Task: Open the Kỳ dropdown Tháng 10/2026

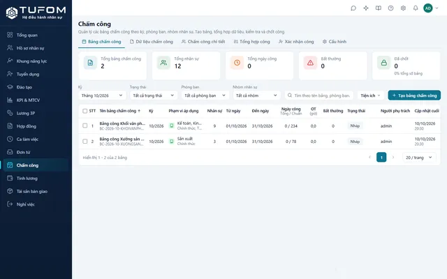Action: pos(102,96)
